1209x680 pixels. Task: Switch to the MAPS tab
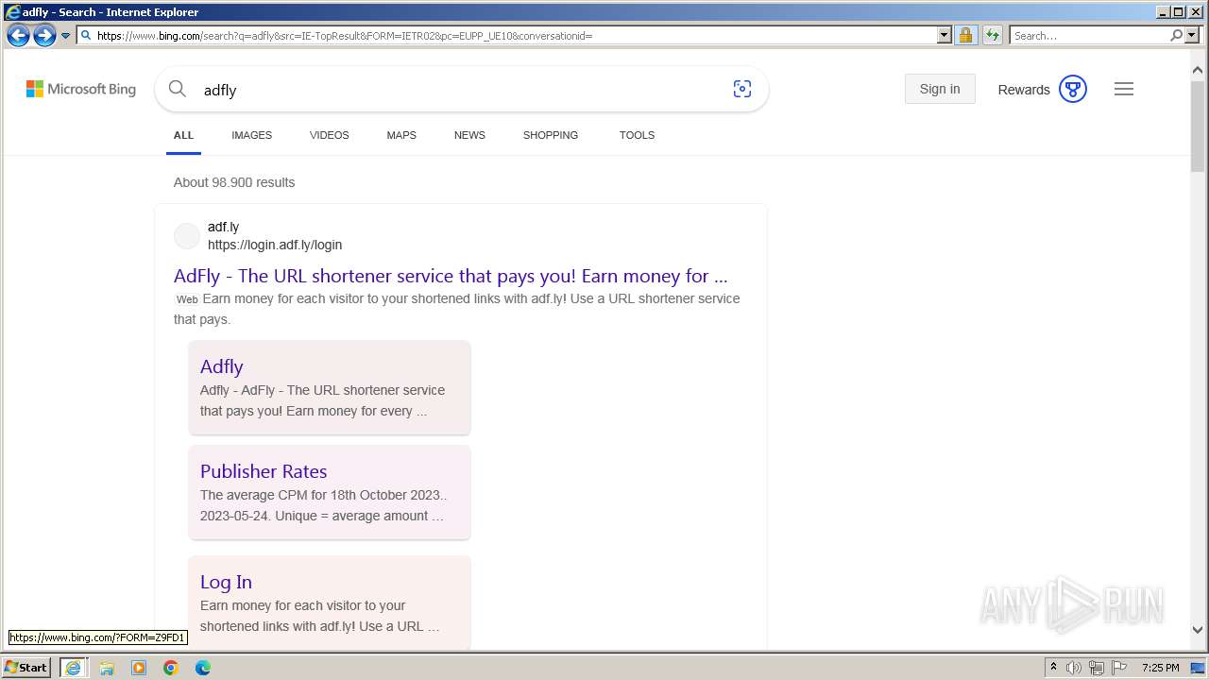tap(401, 135)
